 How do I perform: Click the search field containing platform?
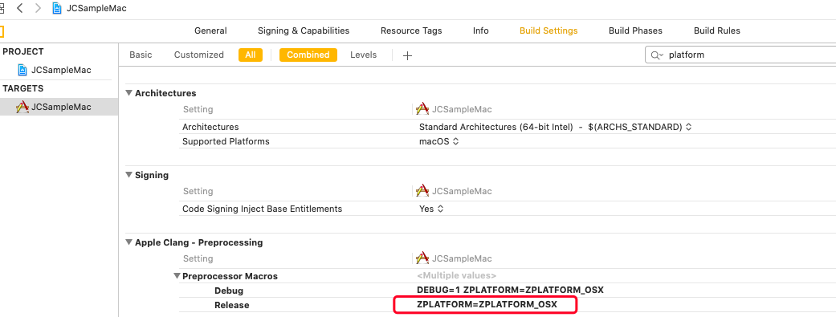click(741, 55)
